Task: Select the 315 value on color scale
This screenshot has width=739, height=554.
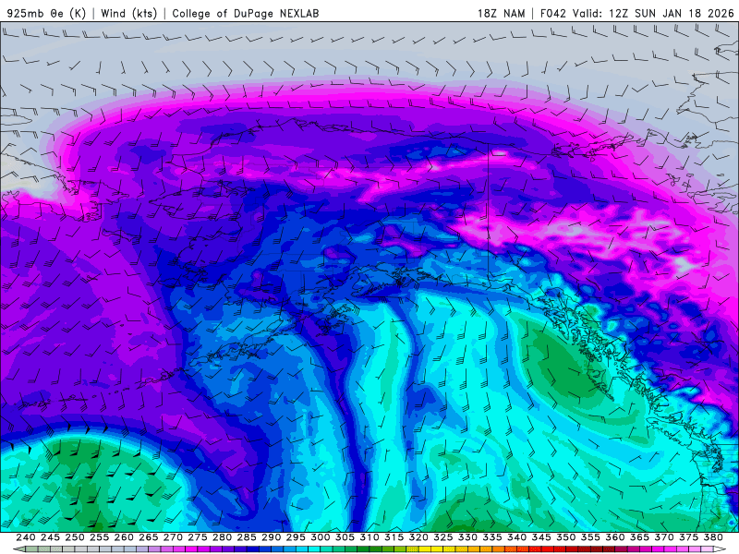Action: (x=394, y=537)
